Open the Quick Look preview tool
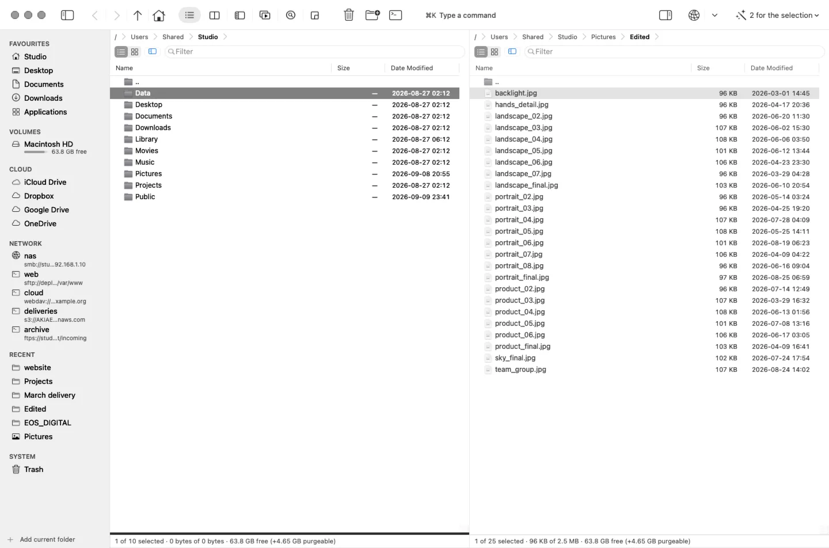The height and width of the screenshot is (548, 829). pos(291,15)
